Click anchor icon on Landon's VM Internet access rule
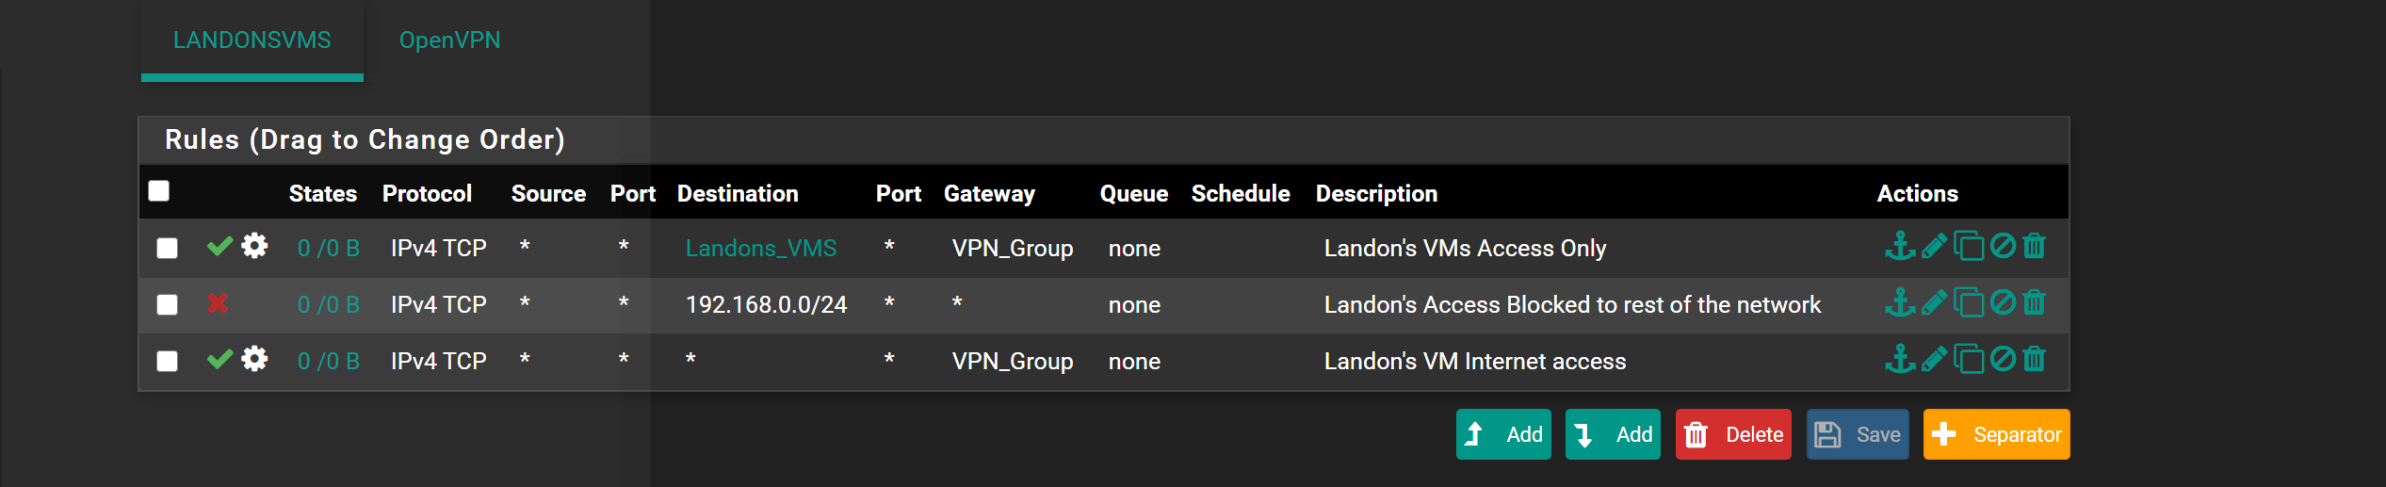 tap(1899, 360)
